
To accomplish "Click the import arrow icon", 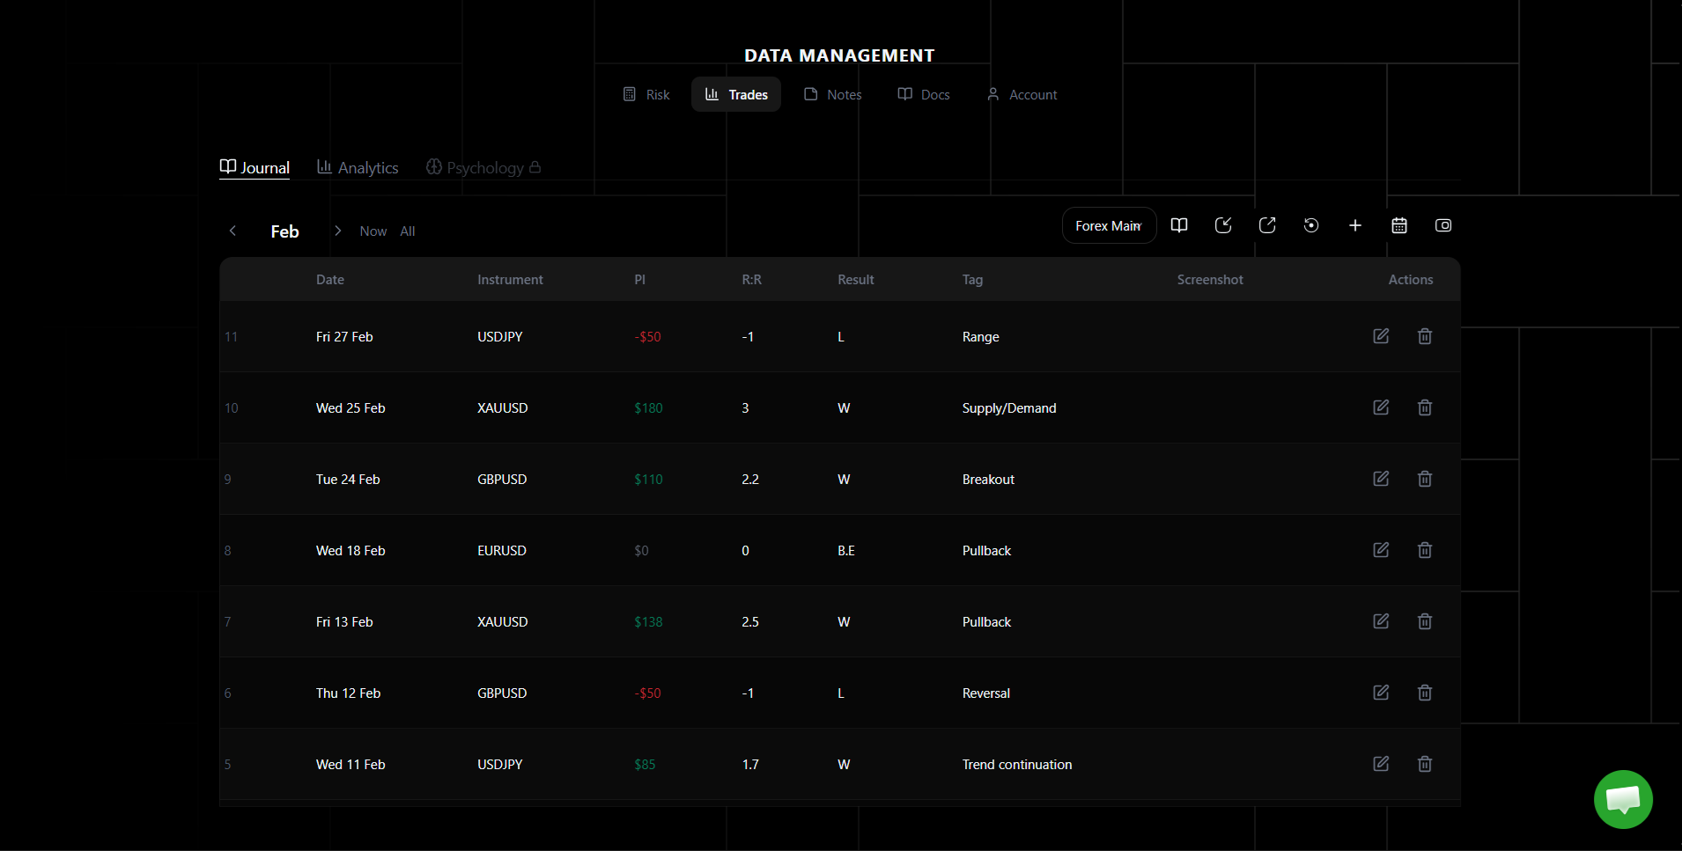I will tap(1222, 225).
